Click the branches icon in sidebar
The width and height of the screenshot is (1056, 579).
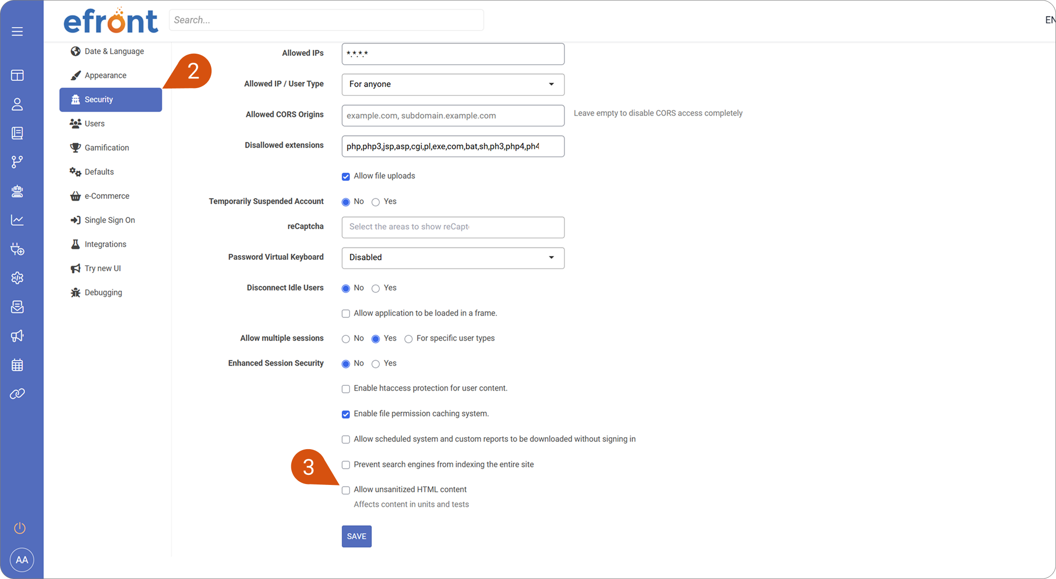coord(17,162)
